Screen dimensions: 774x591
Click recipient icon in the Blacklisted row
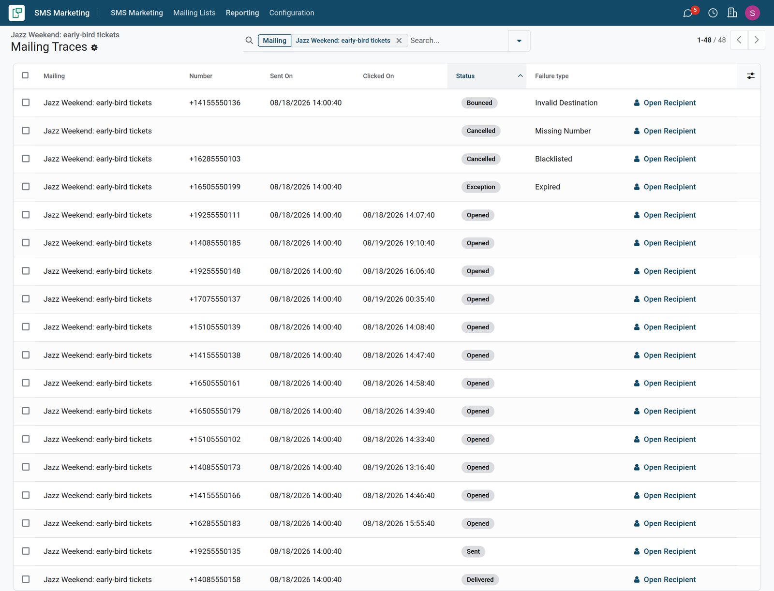pyautogui.click(x=637, y=159)
